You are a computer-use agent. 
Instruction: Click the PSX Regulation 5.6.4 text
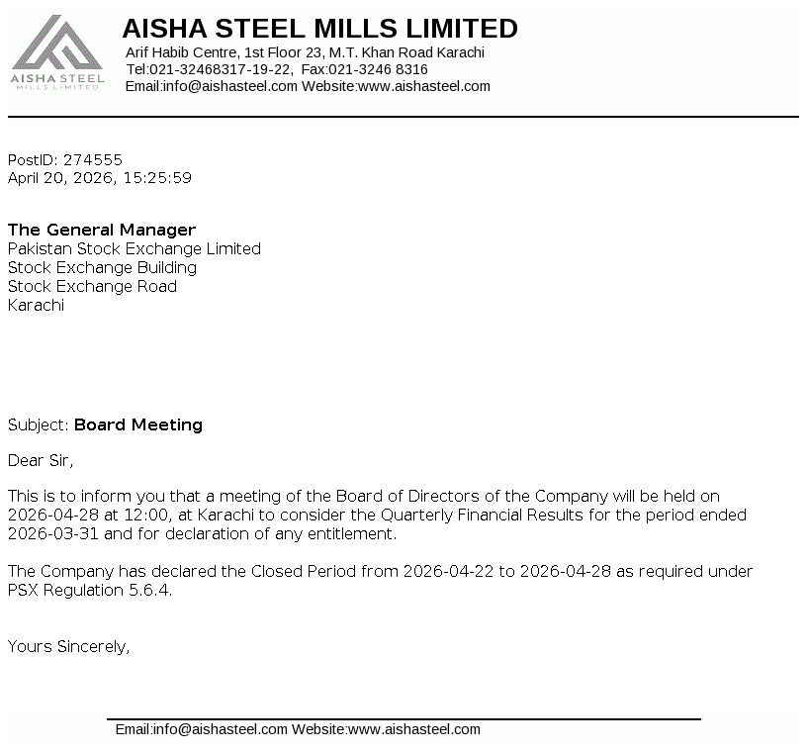tap(89, 590)
